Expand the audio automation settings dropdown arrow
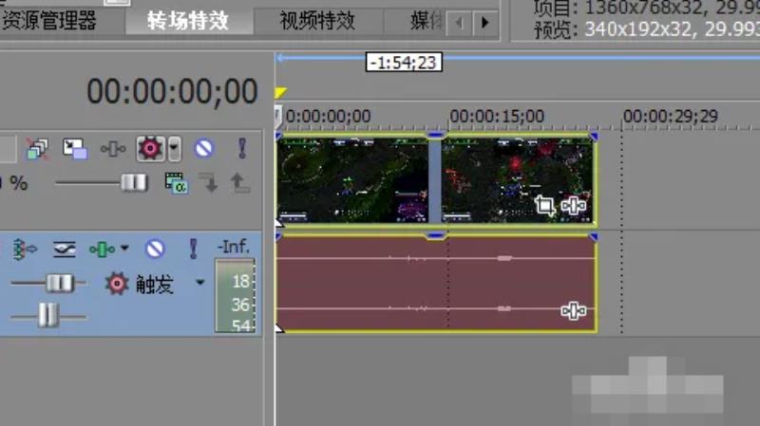This screenshot has width=760, height=426. point(124,248)
